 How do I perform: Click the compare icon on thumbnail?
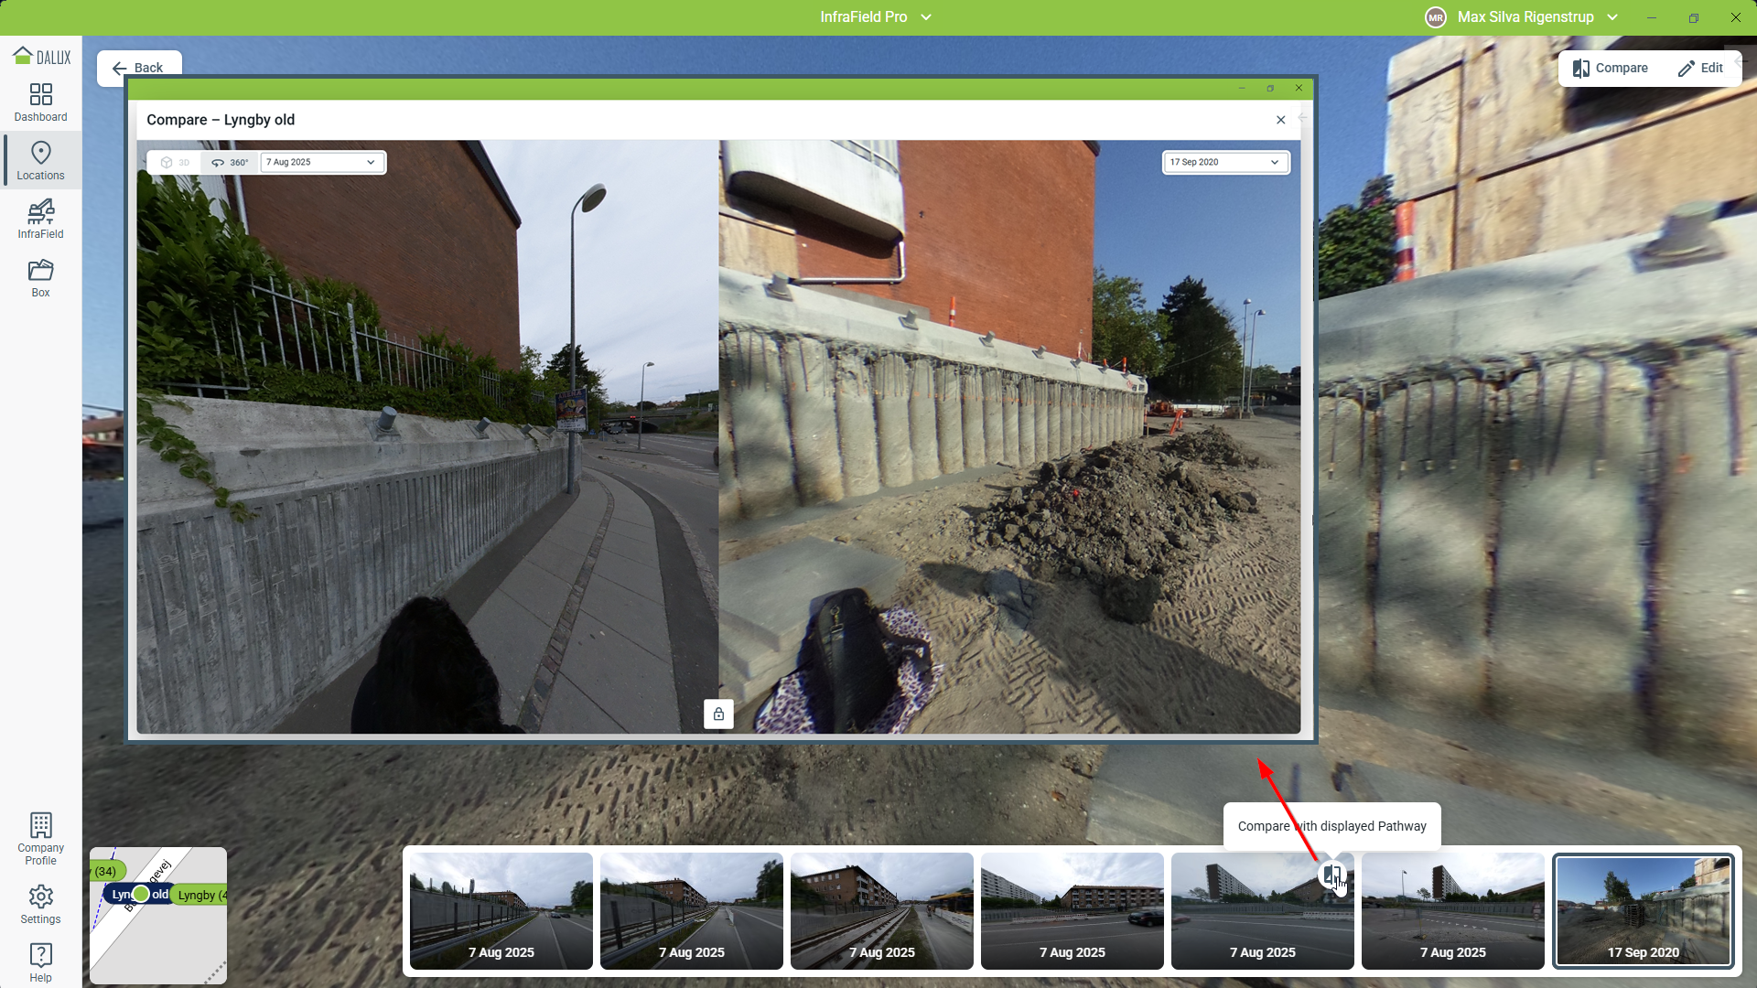1331,875
